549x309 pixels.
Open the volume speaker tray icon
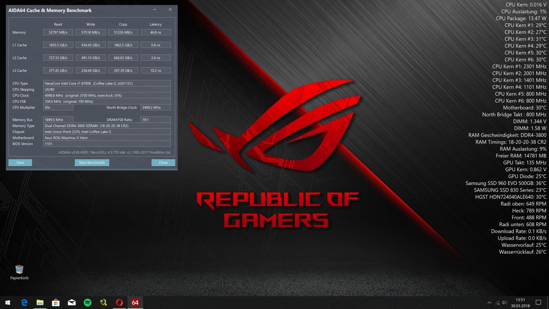(505, 302)
